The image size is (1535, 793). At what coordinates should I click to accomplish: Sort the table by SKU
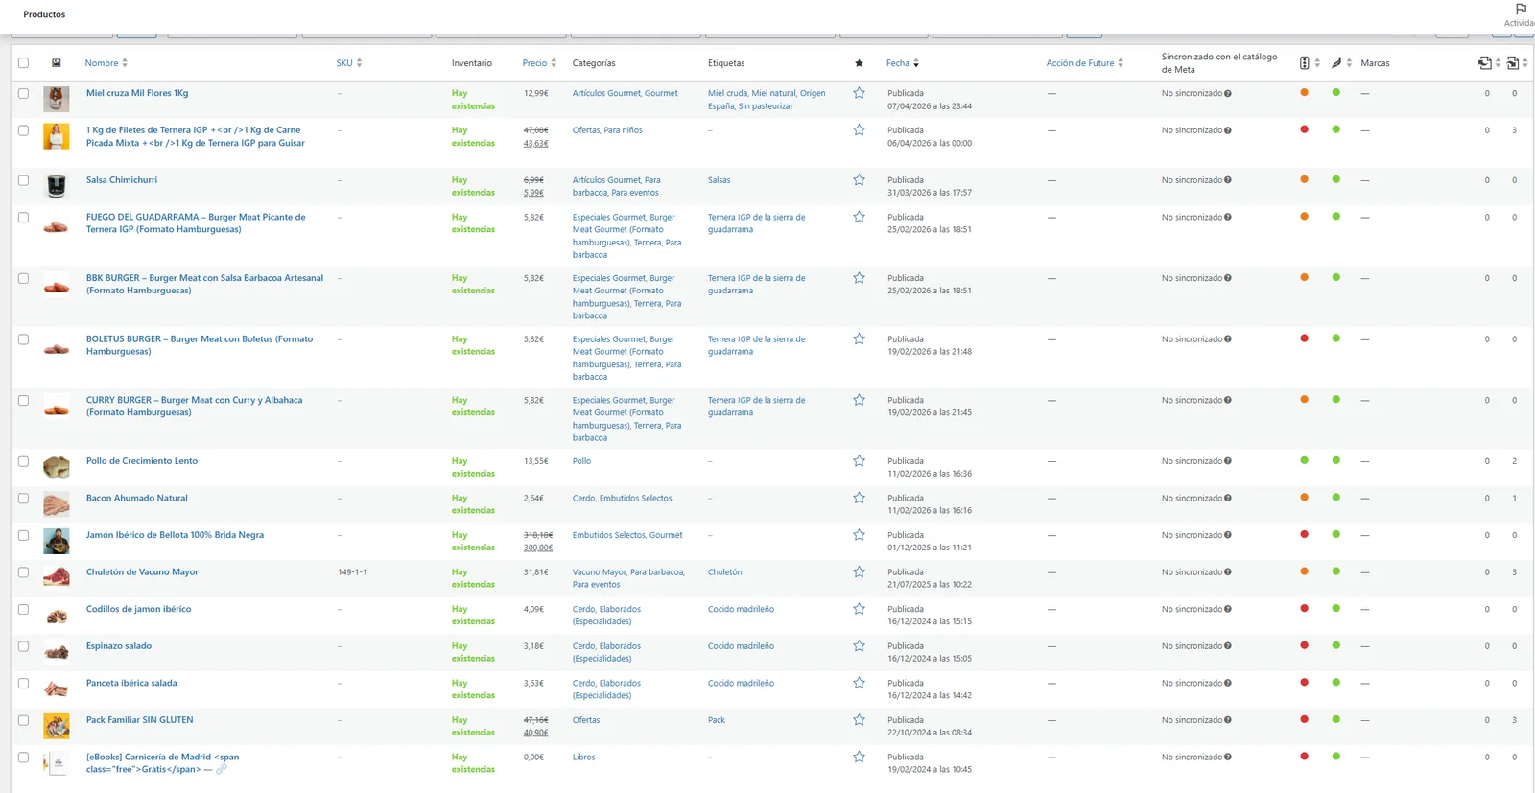(x=349, y=63)
